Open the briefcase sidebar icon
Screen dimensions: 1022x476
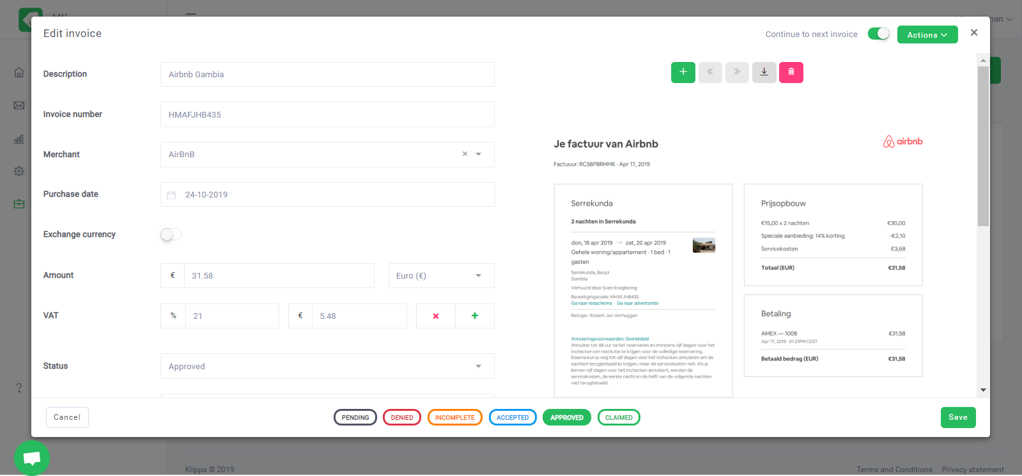(x=19, y=204)
